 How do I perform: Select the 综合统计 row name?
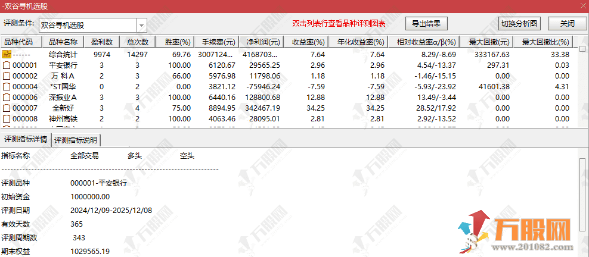coord(63,55)
